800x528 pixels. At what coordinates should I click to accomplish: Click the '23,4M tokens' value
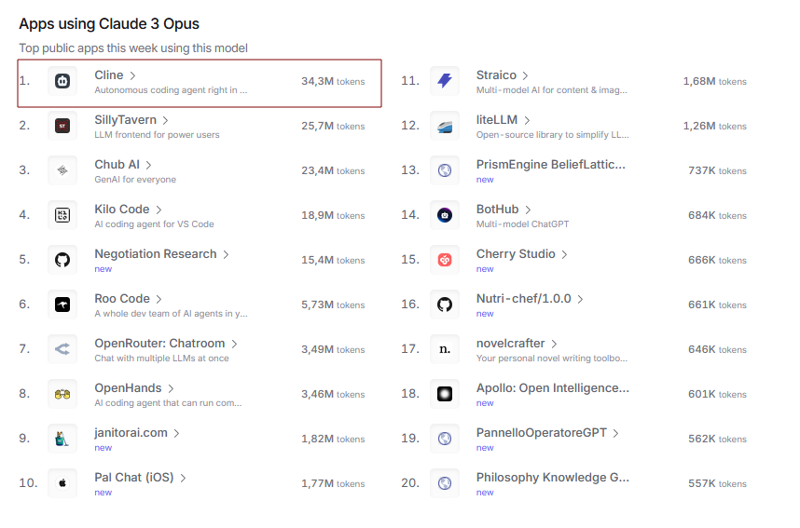point(333,170)
